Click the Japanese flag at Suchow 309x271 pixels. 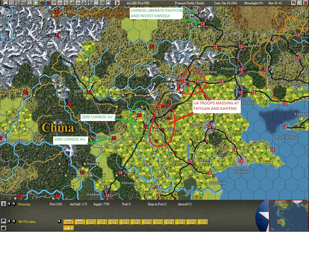pyautogui.click(x=190, y=161)
